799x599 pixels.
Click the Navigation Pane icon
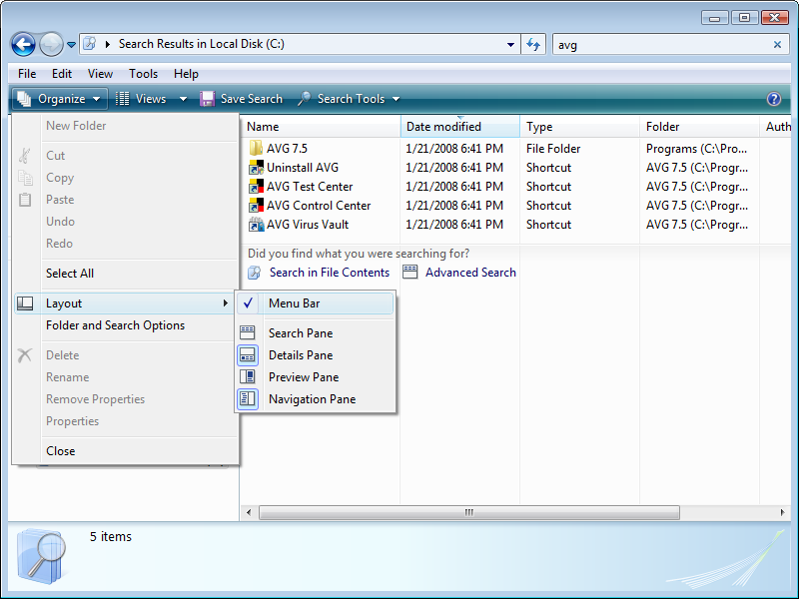click(x=248, y=398)
